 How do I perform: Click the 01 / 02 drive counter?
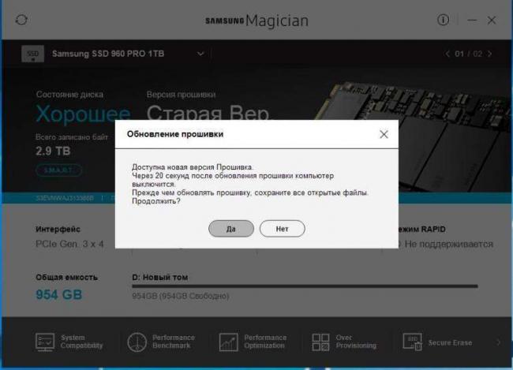pos(469,54)
